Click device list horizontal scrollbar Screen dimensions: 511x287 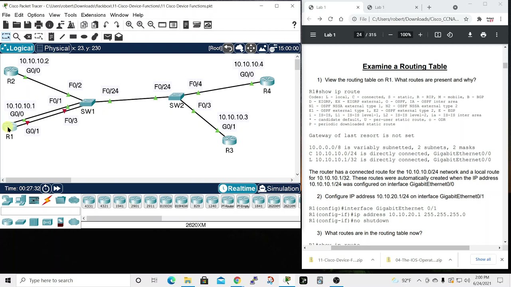click(x=125, y=218)
